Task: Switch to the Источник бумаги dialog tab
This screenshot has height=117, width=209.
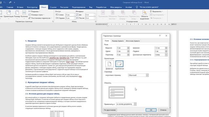Action: click(x=133, y=41)
